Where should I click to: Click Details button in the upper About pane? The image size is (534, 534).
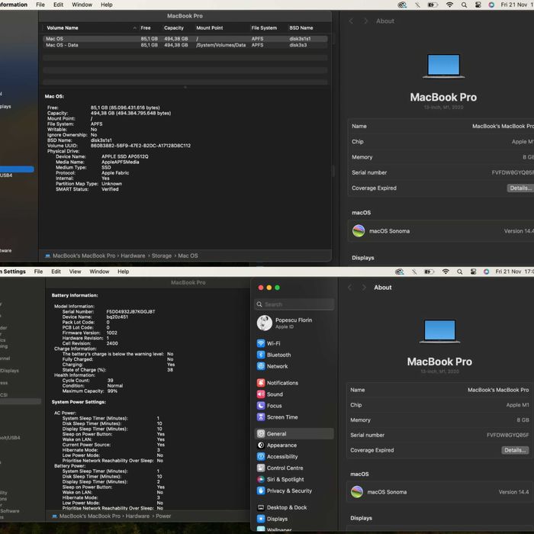tap(520, 188)
